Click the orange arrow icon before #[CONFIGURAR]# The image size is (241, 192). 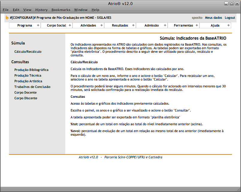7,18
